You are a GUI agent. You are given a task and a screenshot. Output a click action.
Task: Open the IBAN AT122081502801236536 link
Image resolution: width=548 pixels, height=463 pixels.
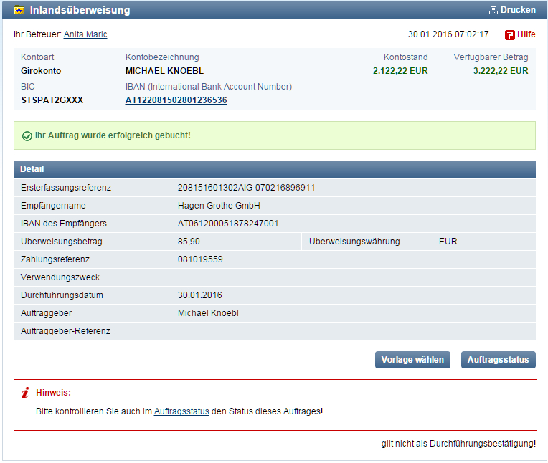[176, 100]
